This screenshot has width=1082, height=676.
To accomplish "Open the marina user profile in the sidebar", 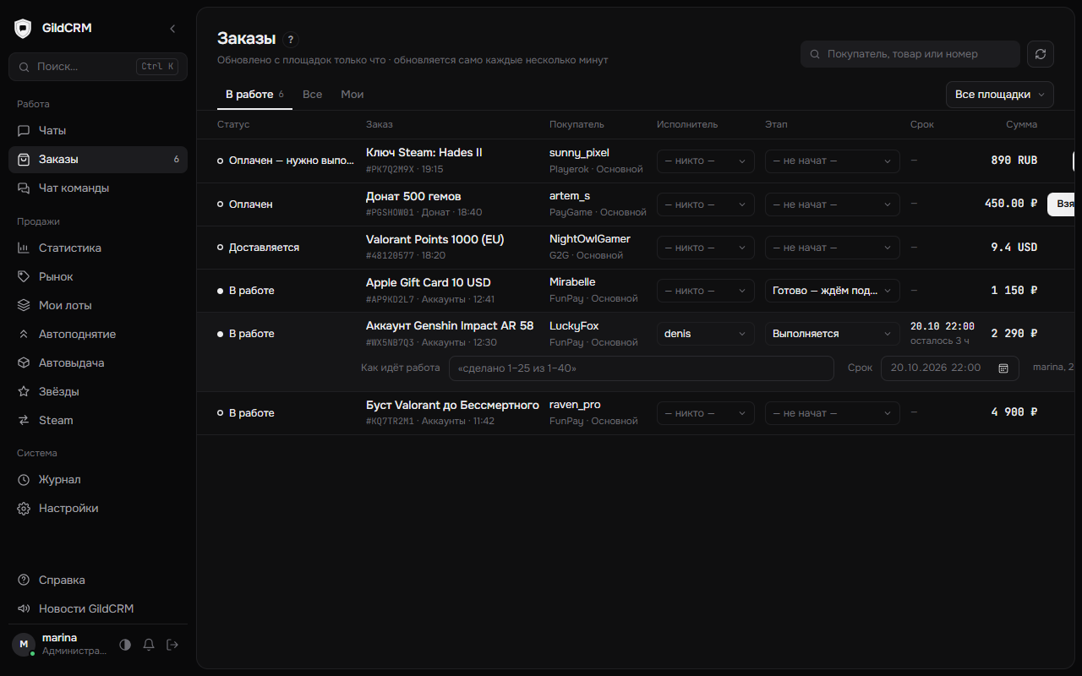I will pos(59,644).
